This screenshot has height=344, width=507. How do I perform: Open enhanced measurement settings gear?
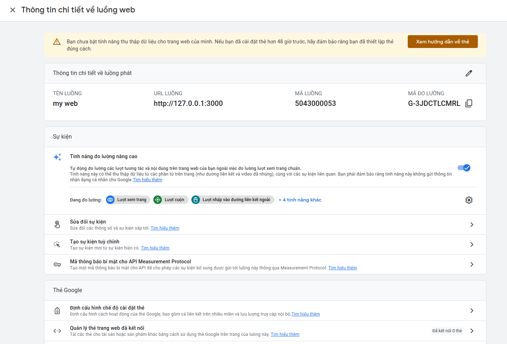coord(469,200)
